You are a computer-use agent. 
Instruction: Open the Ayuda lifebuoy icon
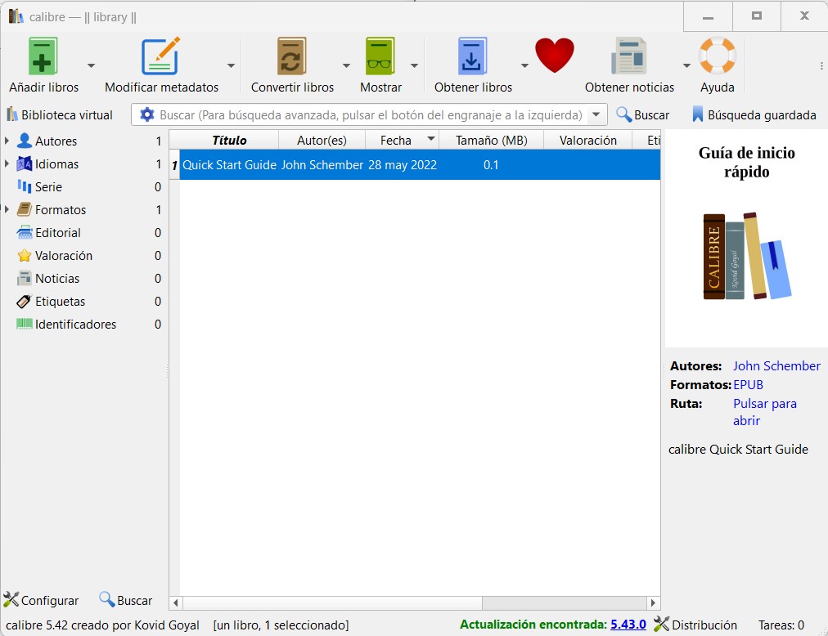tap(717, 57)
